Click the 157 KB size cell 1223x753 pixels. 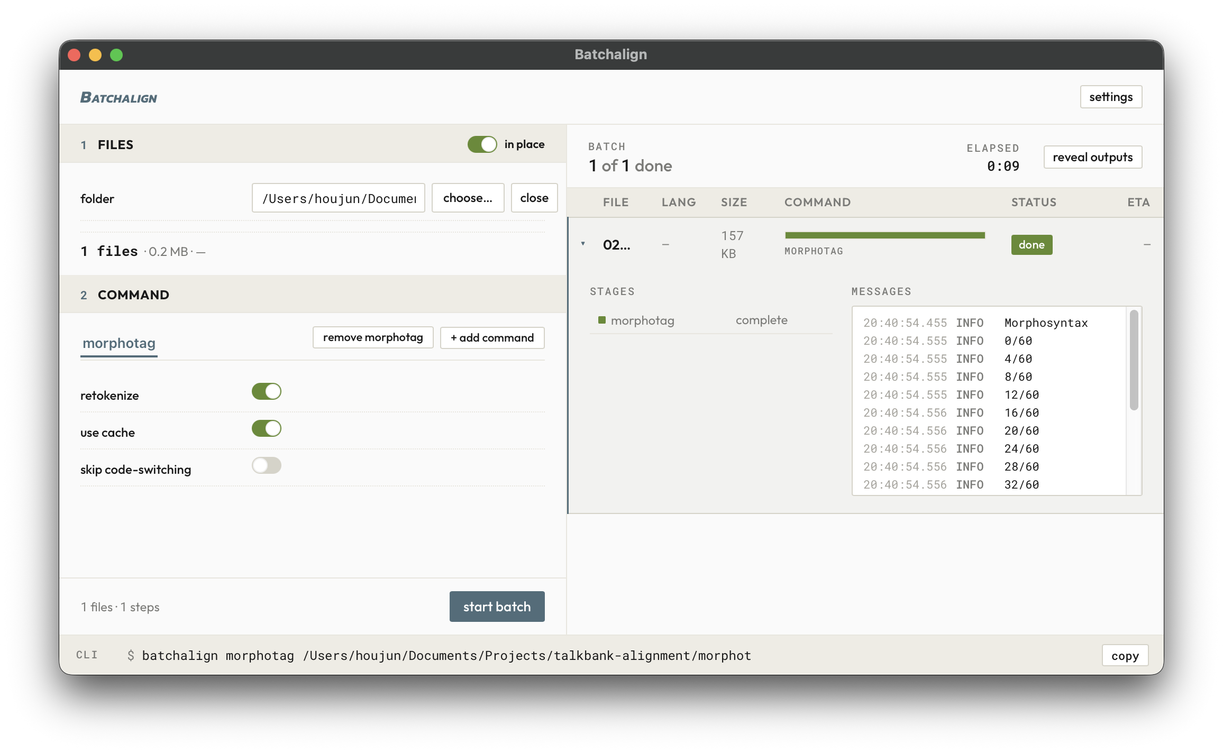pyautogui.click(x=732, y=244)
